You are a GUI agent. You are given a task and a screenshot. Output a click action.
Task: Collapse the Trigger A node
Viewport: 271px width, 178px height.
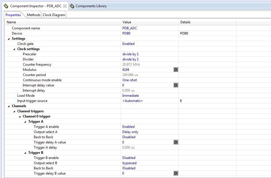coord(25,122)
